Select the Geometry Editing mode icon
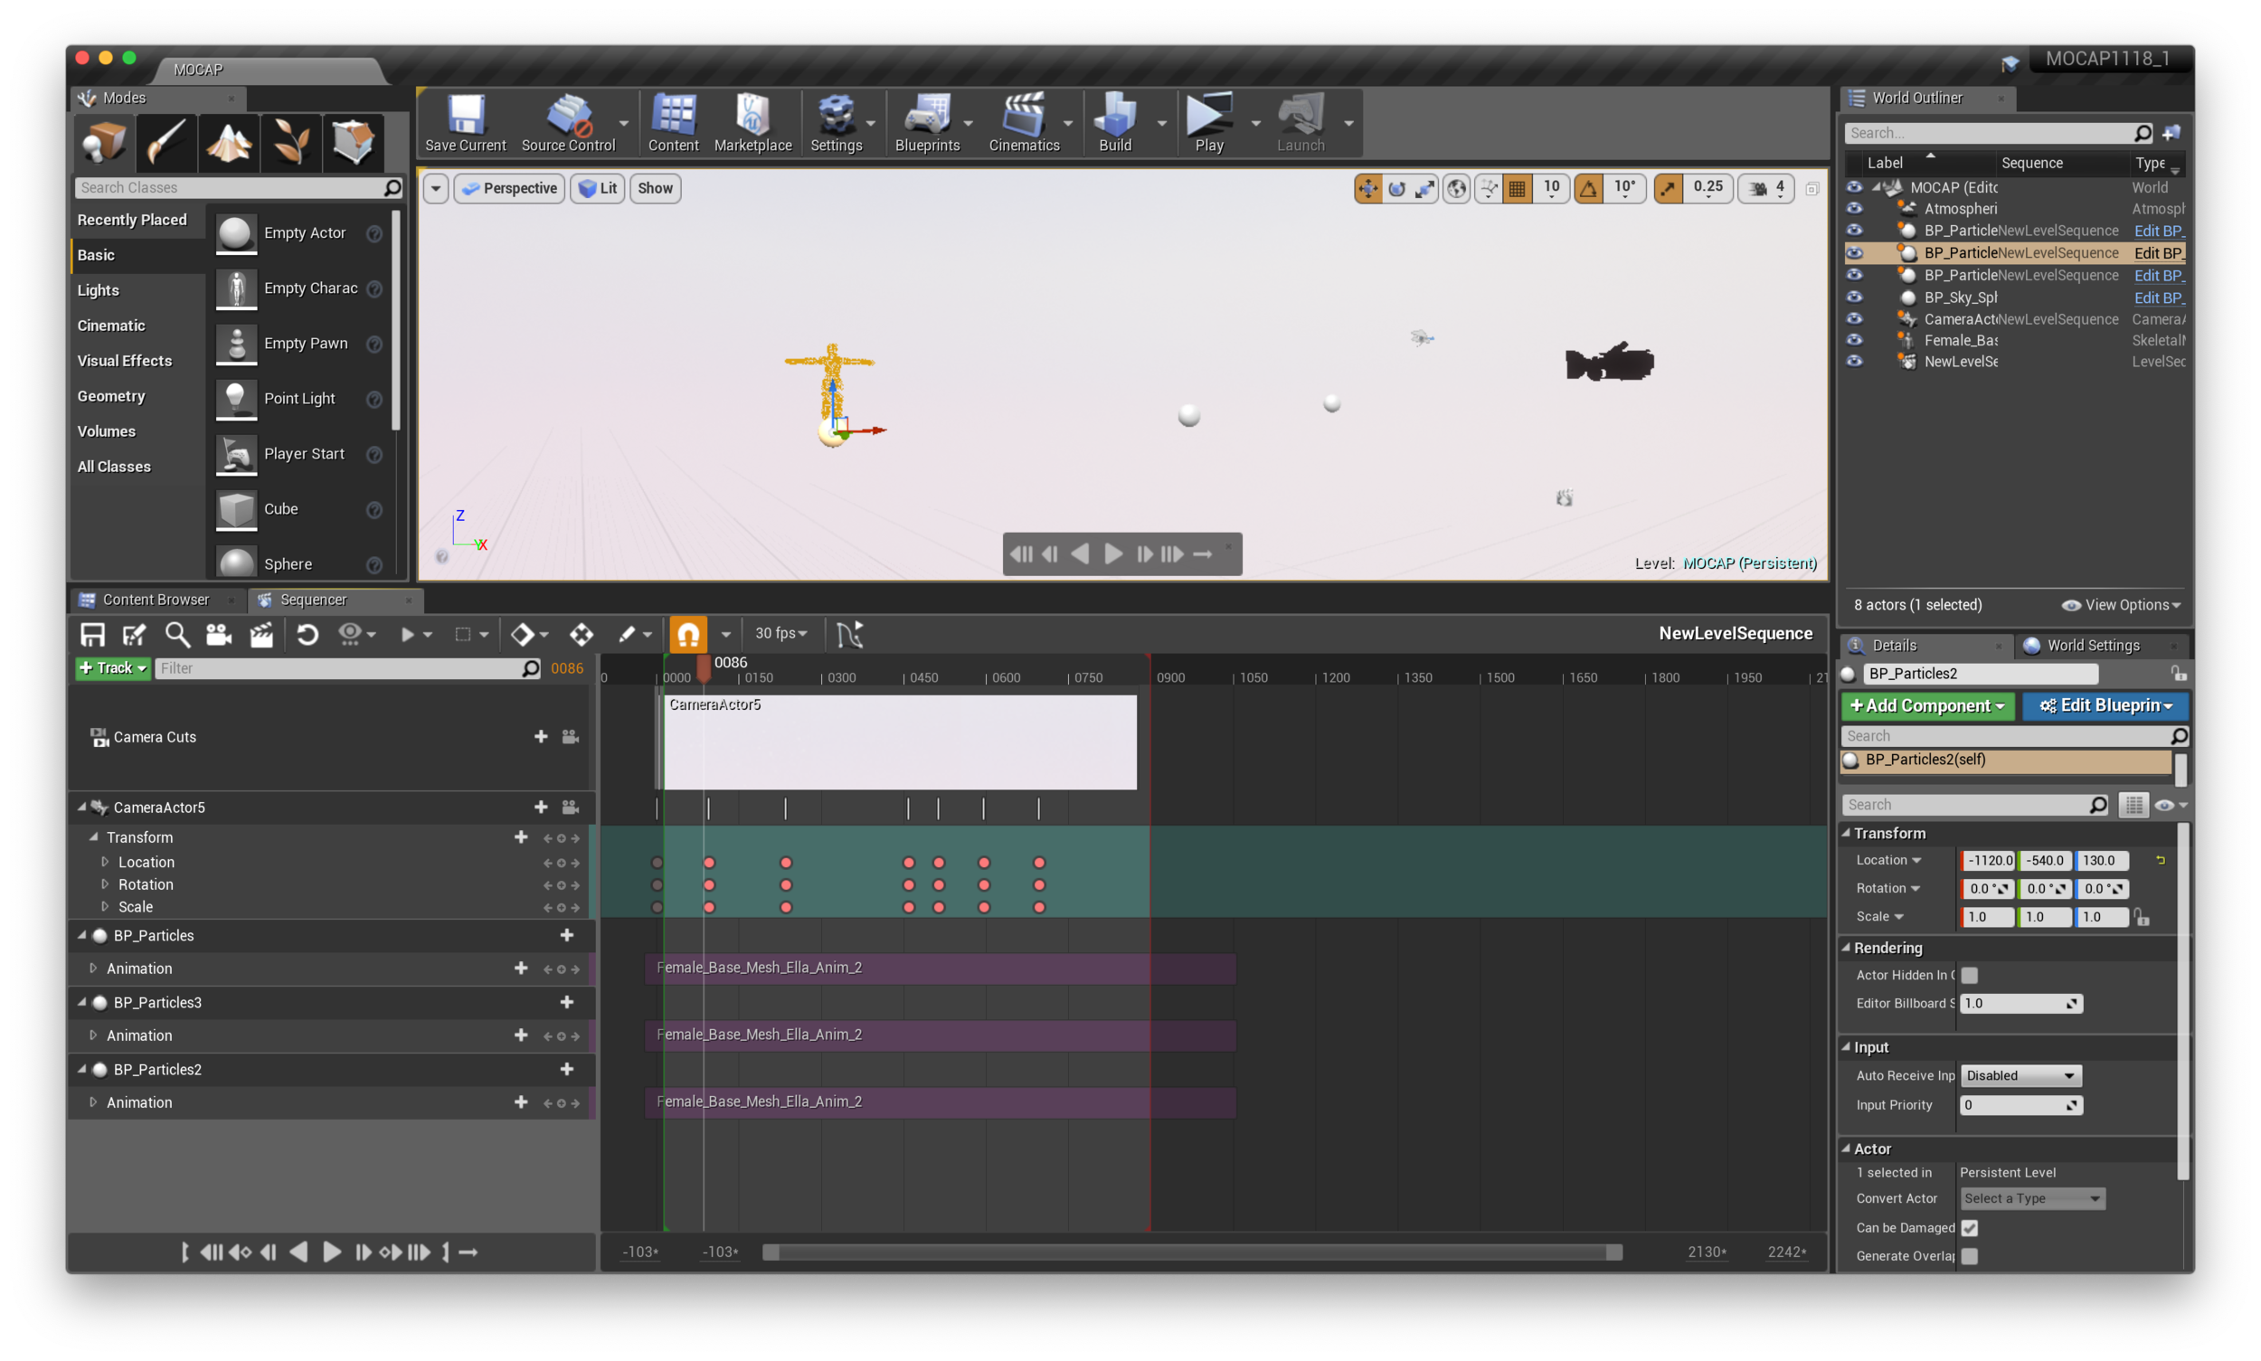2261x1361 pixels. 353,143
